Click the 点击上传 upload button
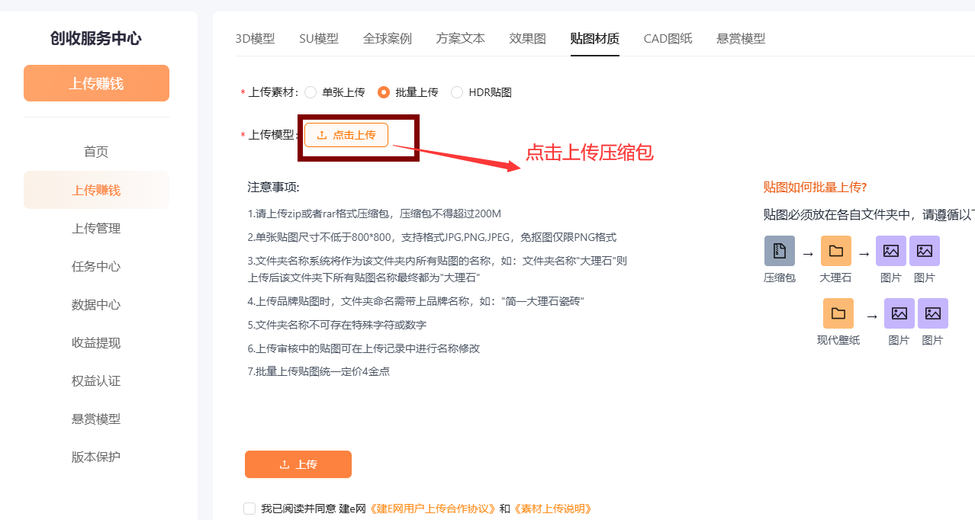Screen dimensions: 975x520 pos(346,135)
